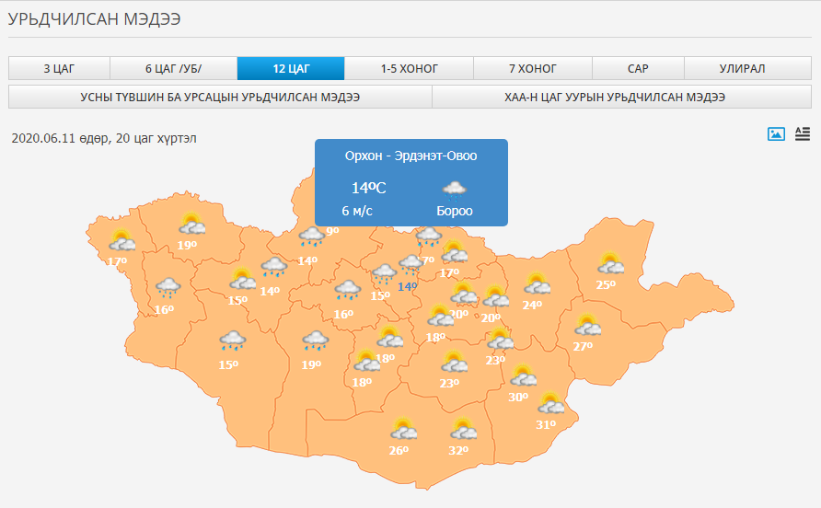821x508 pixels.
Task: Click the 32° sun-cloud weather icon
Action: tap(463, 429)
